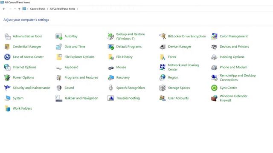Open the Network and Sharing Center icon
Viewport: 273px width, 153px height.
162,67
